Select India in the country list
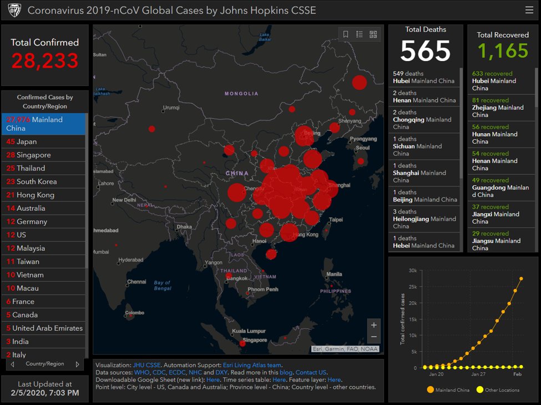Viewport: 541px width, 405px height. click(43, 341)
